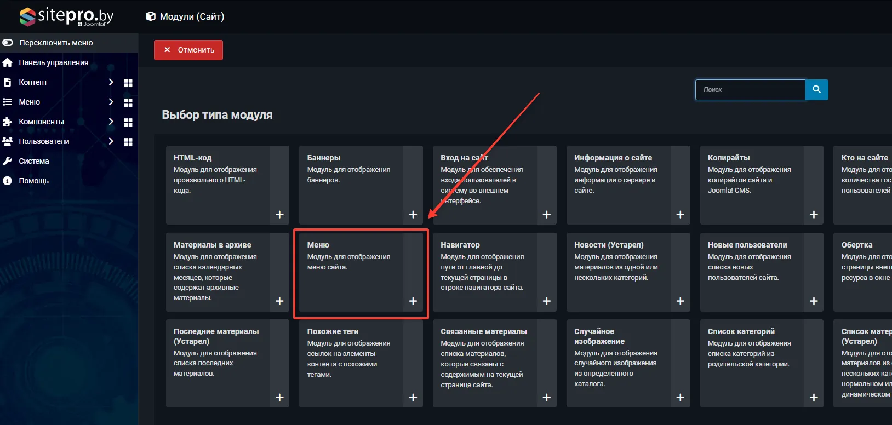Click the plus icon on HTML-код module
This screenshot has height=425, width=892.
[279, 215]
